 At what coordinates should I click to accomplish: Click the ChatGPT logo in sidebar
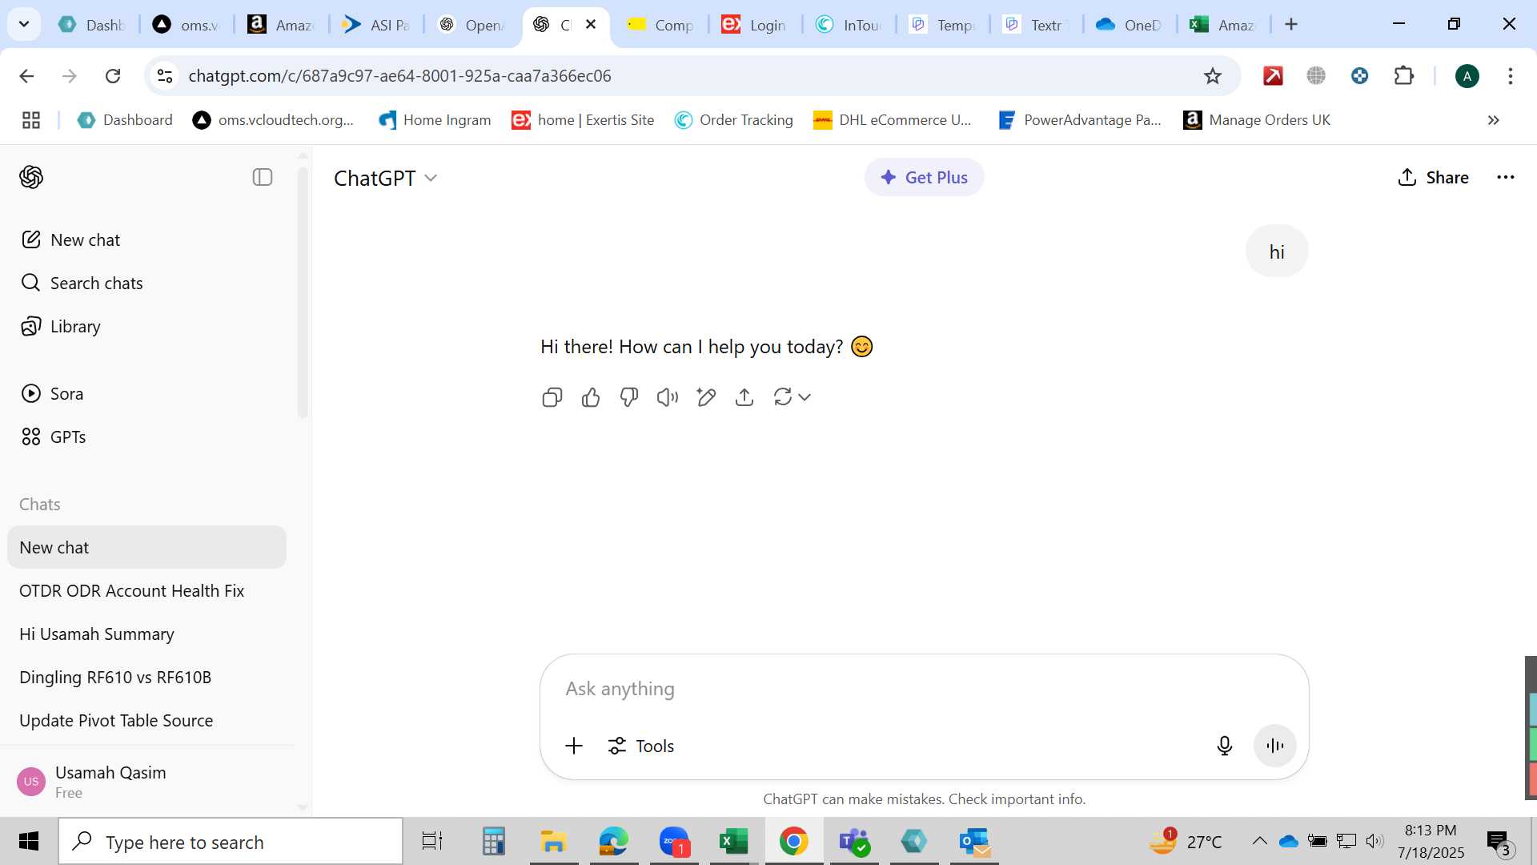[x=31, y=177]
